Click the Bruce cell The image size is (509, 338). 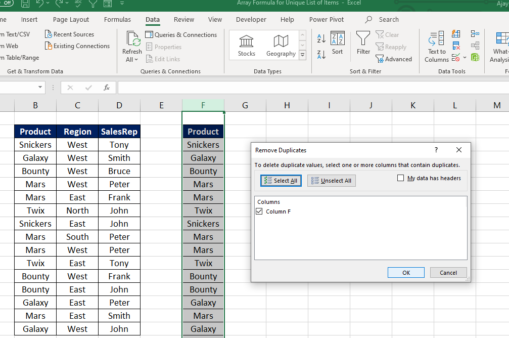click(119, 171)
